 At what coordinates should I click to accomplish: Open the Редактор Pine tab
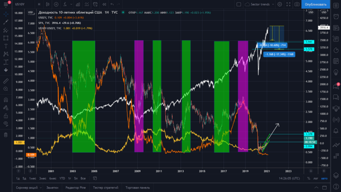[77, 187]
